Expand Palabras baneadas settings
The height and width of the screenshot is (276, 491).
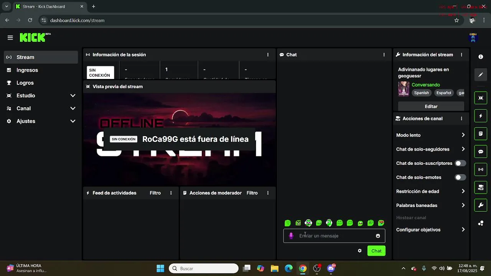[x=431, y=205]
